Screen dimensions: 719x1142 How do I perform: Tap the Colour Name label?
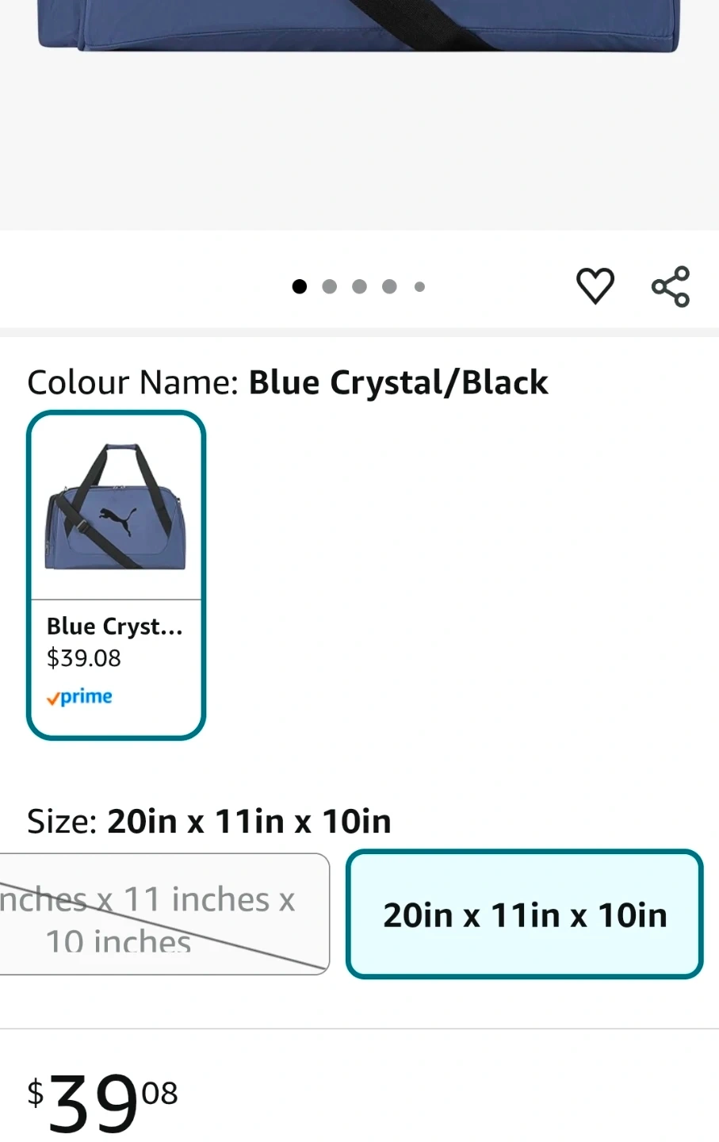132,382
